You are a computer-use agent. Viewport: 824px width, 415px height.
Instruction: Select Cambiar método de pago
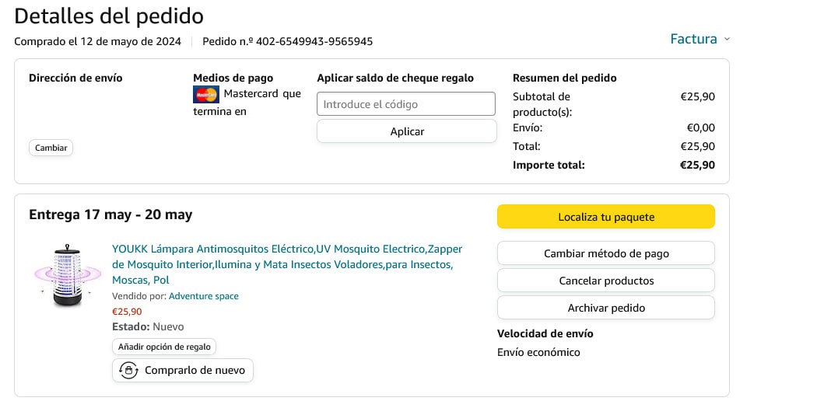(x=605, y=253)
